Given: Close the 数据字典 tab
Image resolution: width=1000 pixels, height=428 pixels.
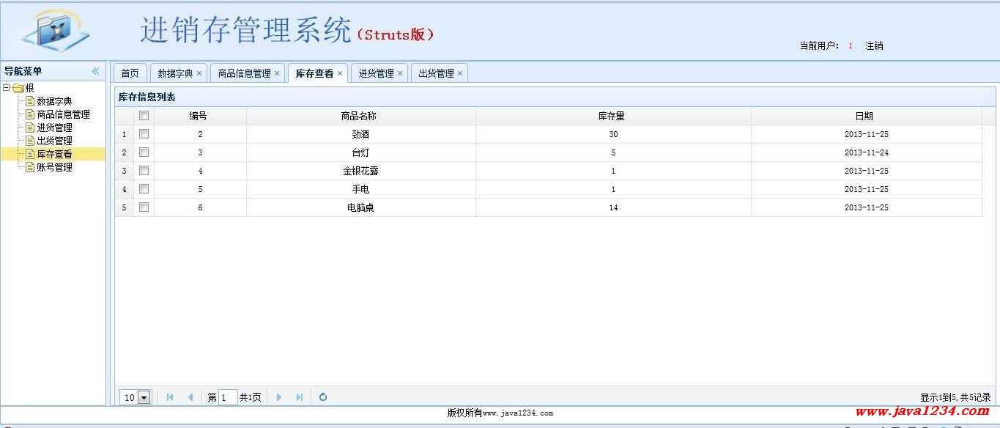Looking at the screenshot, I should pyautogui.click(x=199, y=73).
